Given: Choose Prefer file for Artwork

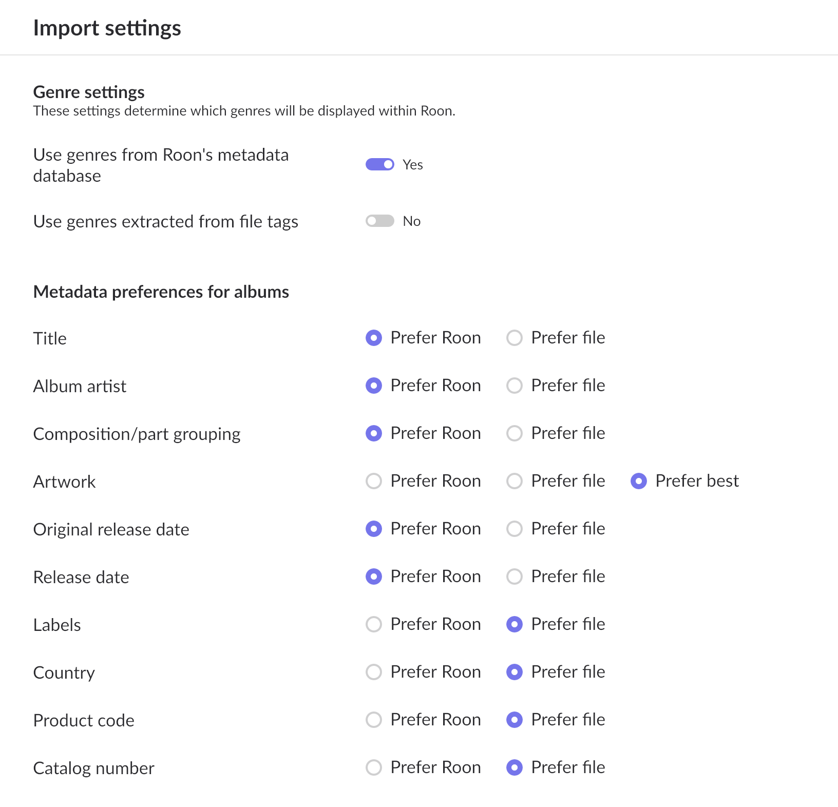Looking at the screenshot, I should [x=515, y=481].
